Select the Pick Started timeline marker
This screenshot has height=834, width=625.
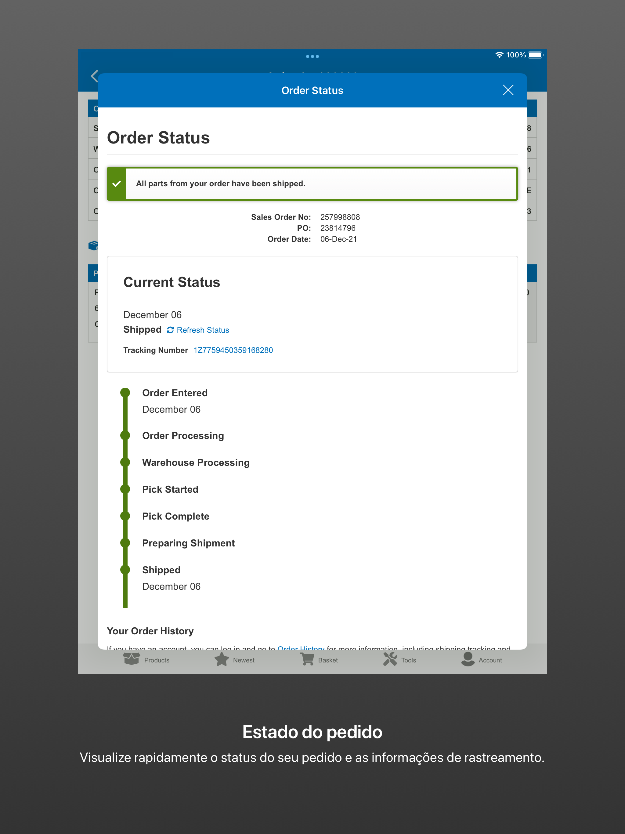tap(125, 489)
